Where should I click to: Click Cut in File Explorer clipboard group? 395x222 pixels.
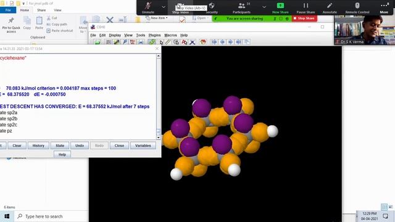(52, 18)
